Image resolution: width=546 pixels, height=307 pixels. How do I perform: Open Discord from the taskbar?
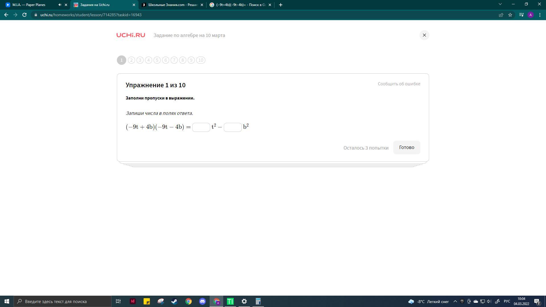pyautogui.click(x=202, y=301)
